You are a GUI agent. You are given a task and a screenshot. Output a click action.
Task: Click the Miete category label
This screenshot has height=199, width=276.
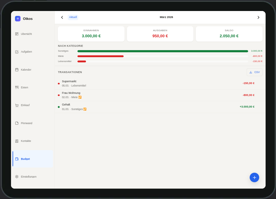click(61, 56)
